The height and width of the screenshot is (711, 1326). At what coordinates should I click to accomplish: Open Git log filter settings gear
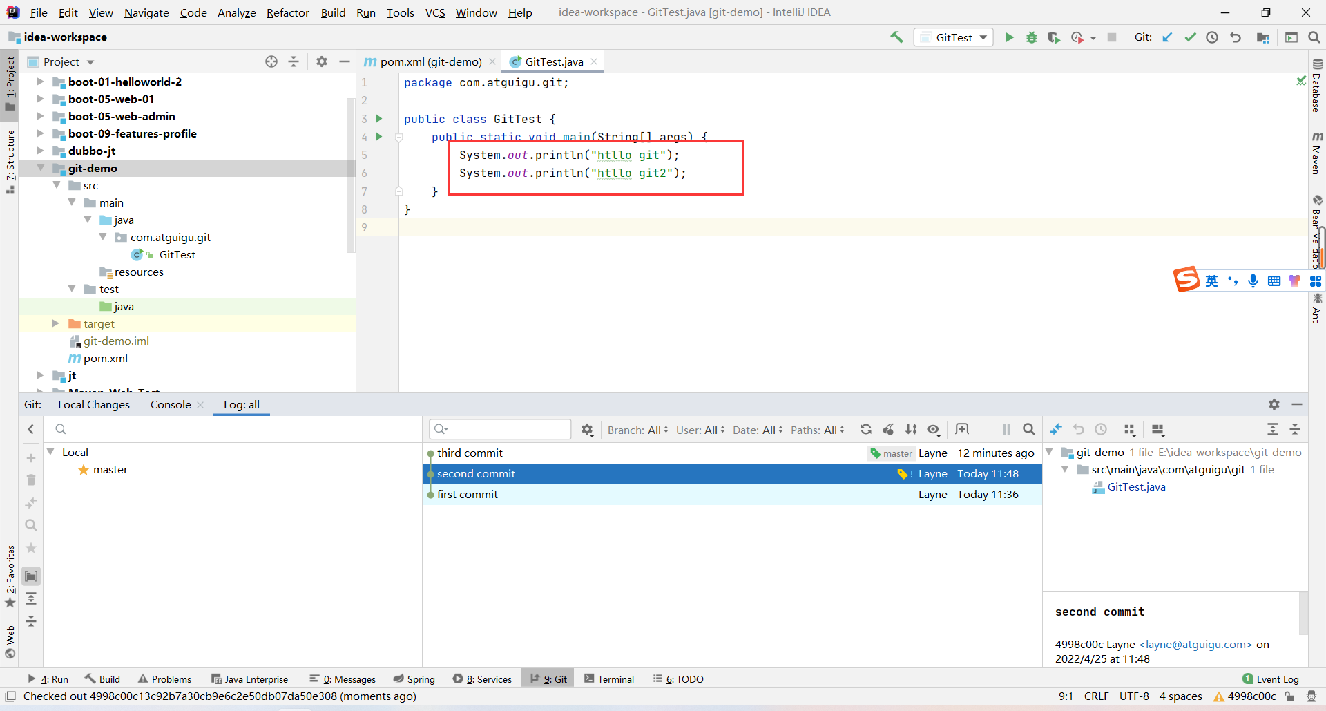coord(588,430)
